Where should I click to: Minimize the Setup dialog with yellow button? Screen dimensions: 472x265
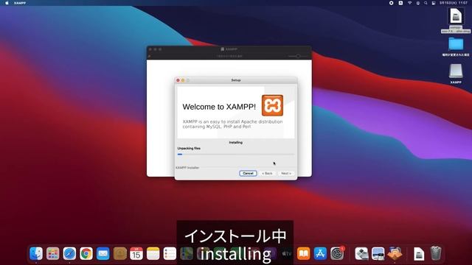tap(183, 80)
